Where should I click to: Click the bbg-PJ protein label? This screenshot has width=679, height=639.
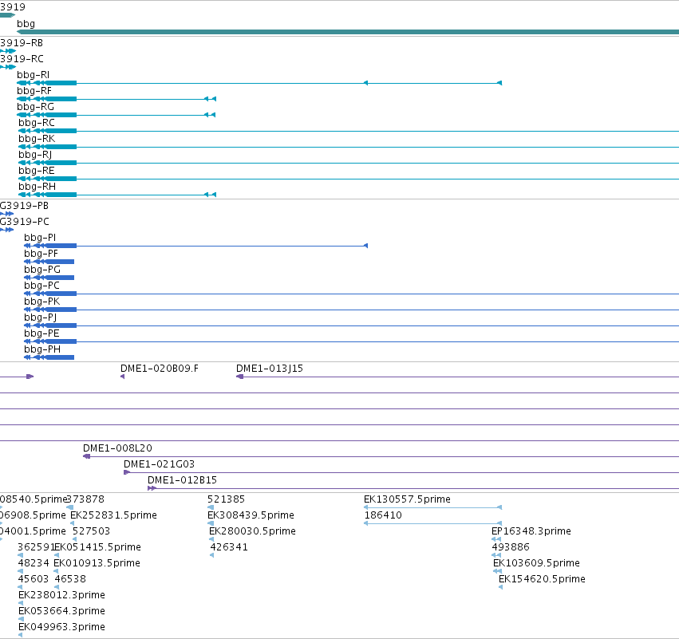tap(40, 318)
